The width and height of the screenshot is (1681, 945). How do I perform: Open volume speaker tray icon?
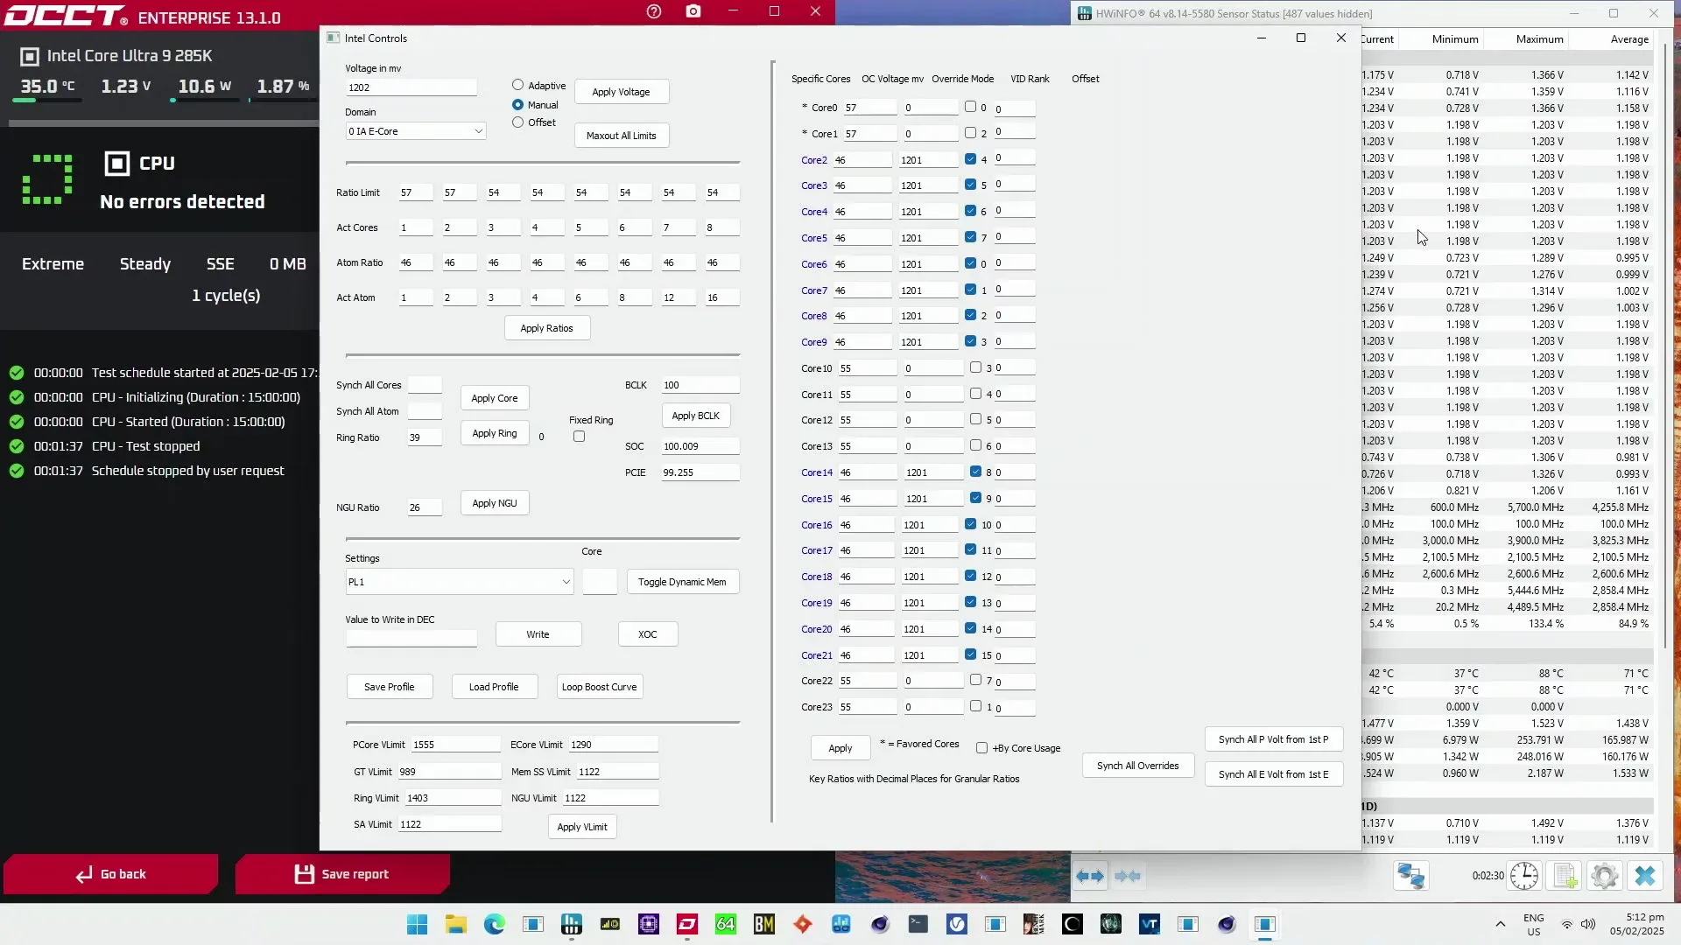(1588, 924)
